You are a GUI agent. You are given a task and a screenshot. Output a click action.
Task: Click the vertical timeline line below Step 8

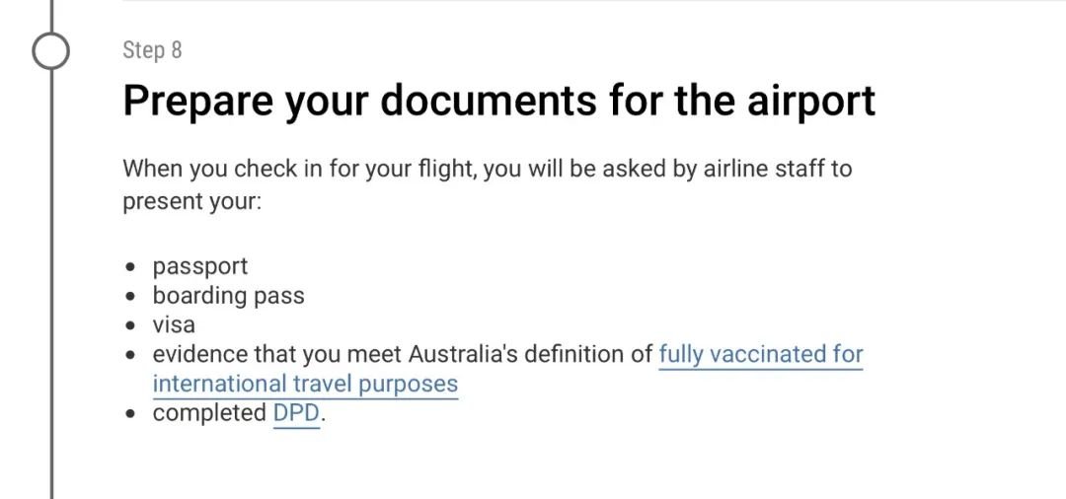pyautogui.click(x=51, y=284)
